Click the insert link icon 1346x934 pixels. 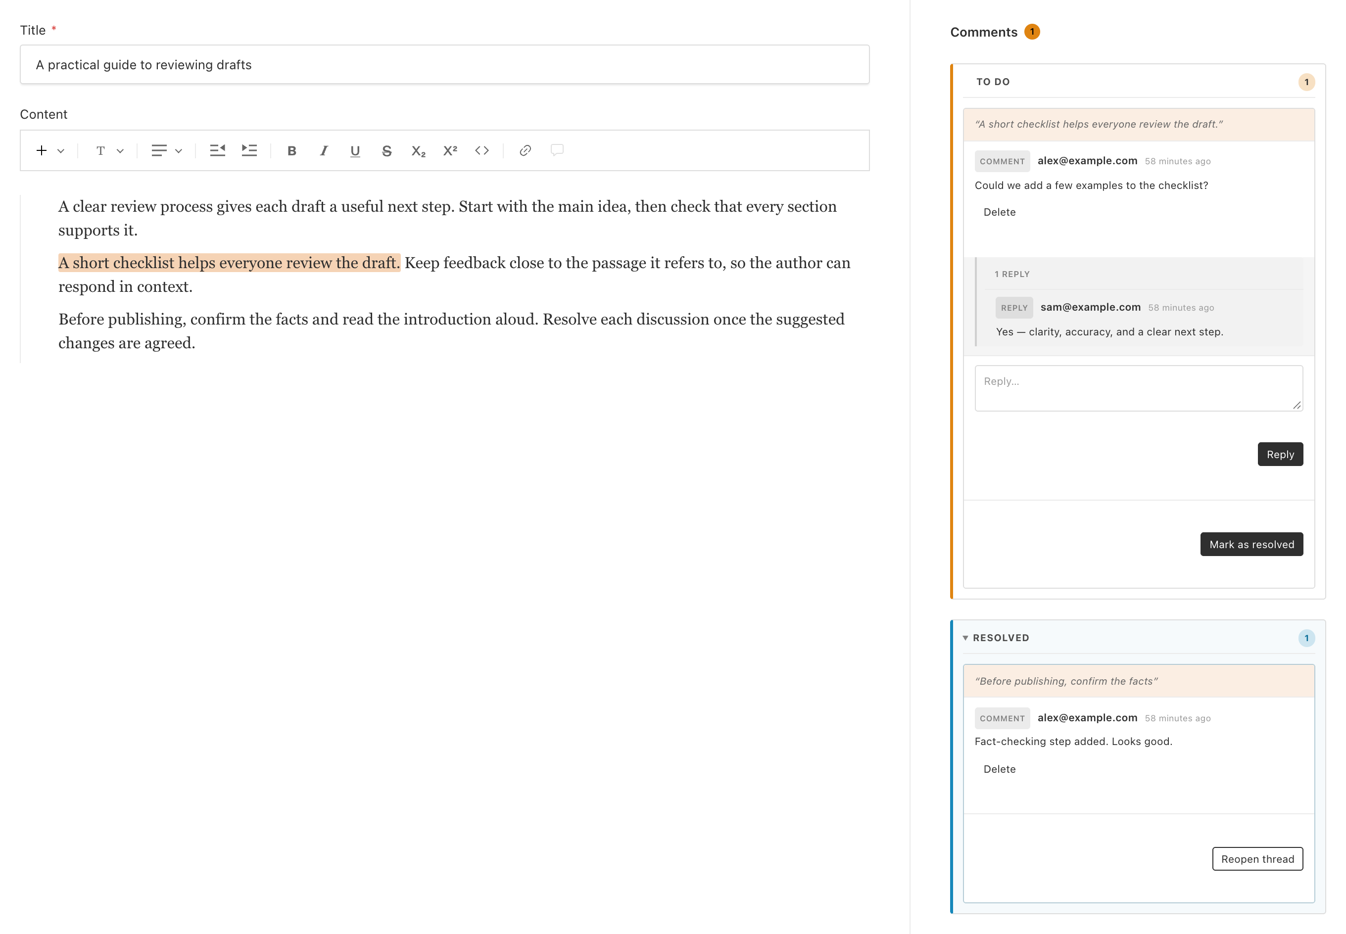click(x=525, y=150)
